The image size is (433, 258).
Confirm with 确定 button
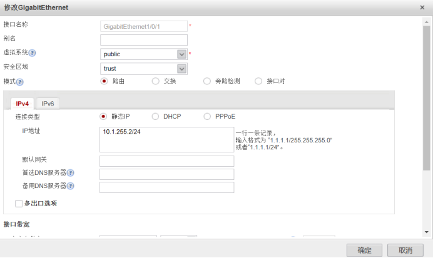pos(364,251)
